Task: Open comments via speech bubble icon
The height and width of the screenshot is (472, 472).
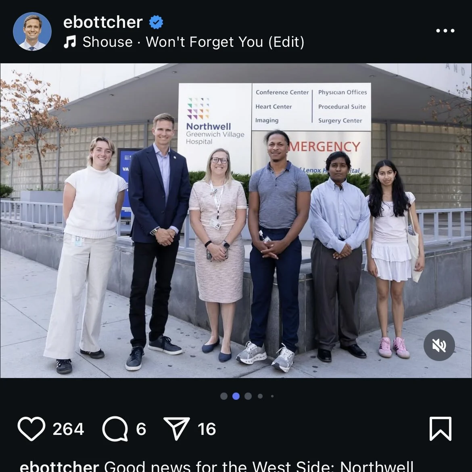Action: (115, 429)
